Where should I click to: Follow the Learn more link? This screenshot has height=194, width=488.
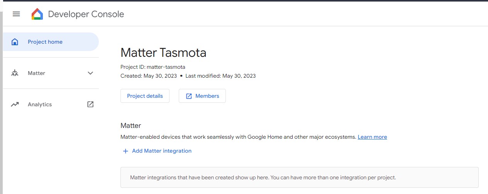(x=372, y=137)
